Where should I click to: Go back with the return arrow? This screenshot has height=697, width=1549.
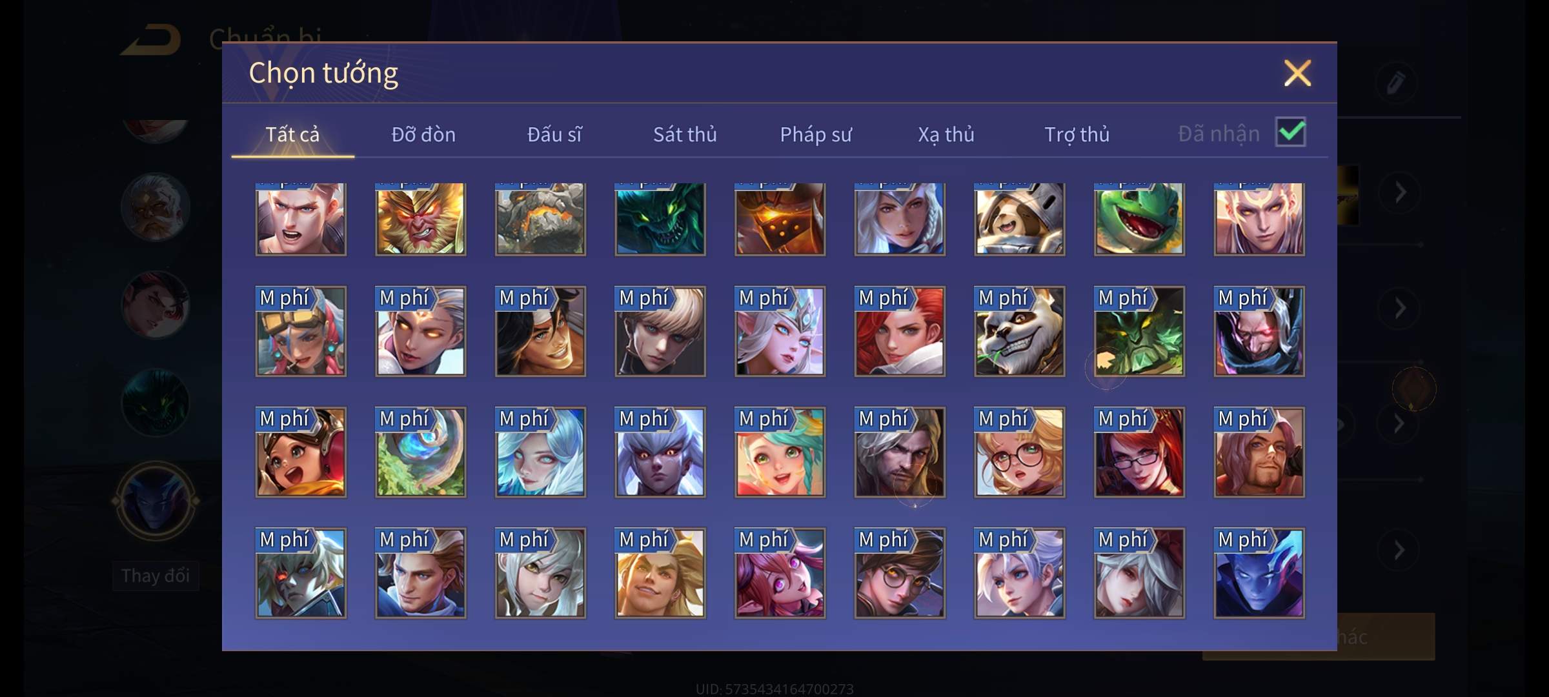pyautogui.click(x=152, y=40)
